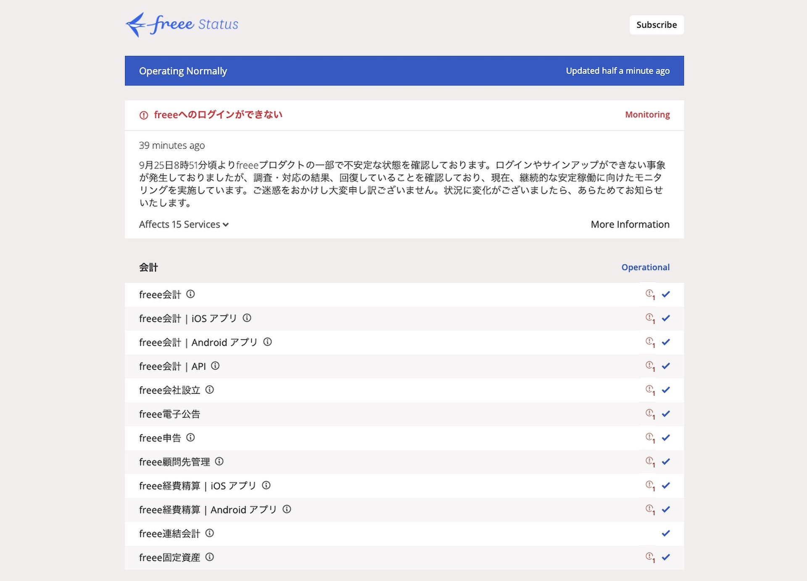Click info icon beside freee連結会計
The image size is (807, 581).
(209, 533)
